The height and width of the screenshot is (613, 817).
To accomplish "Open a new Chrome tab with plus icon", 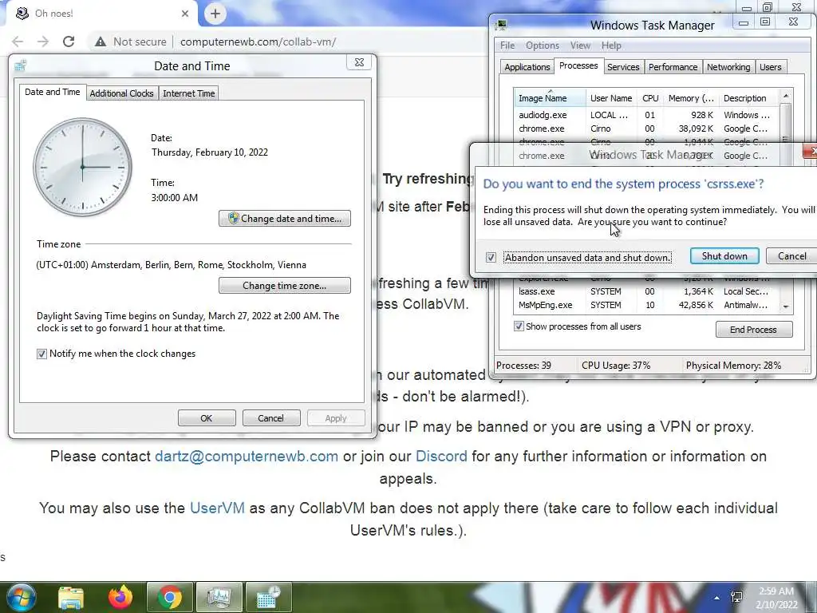I will pyautogui.click(x=215, y=14).
